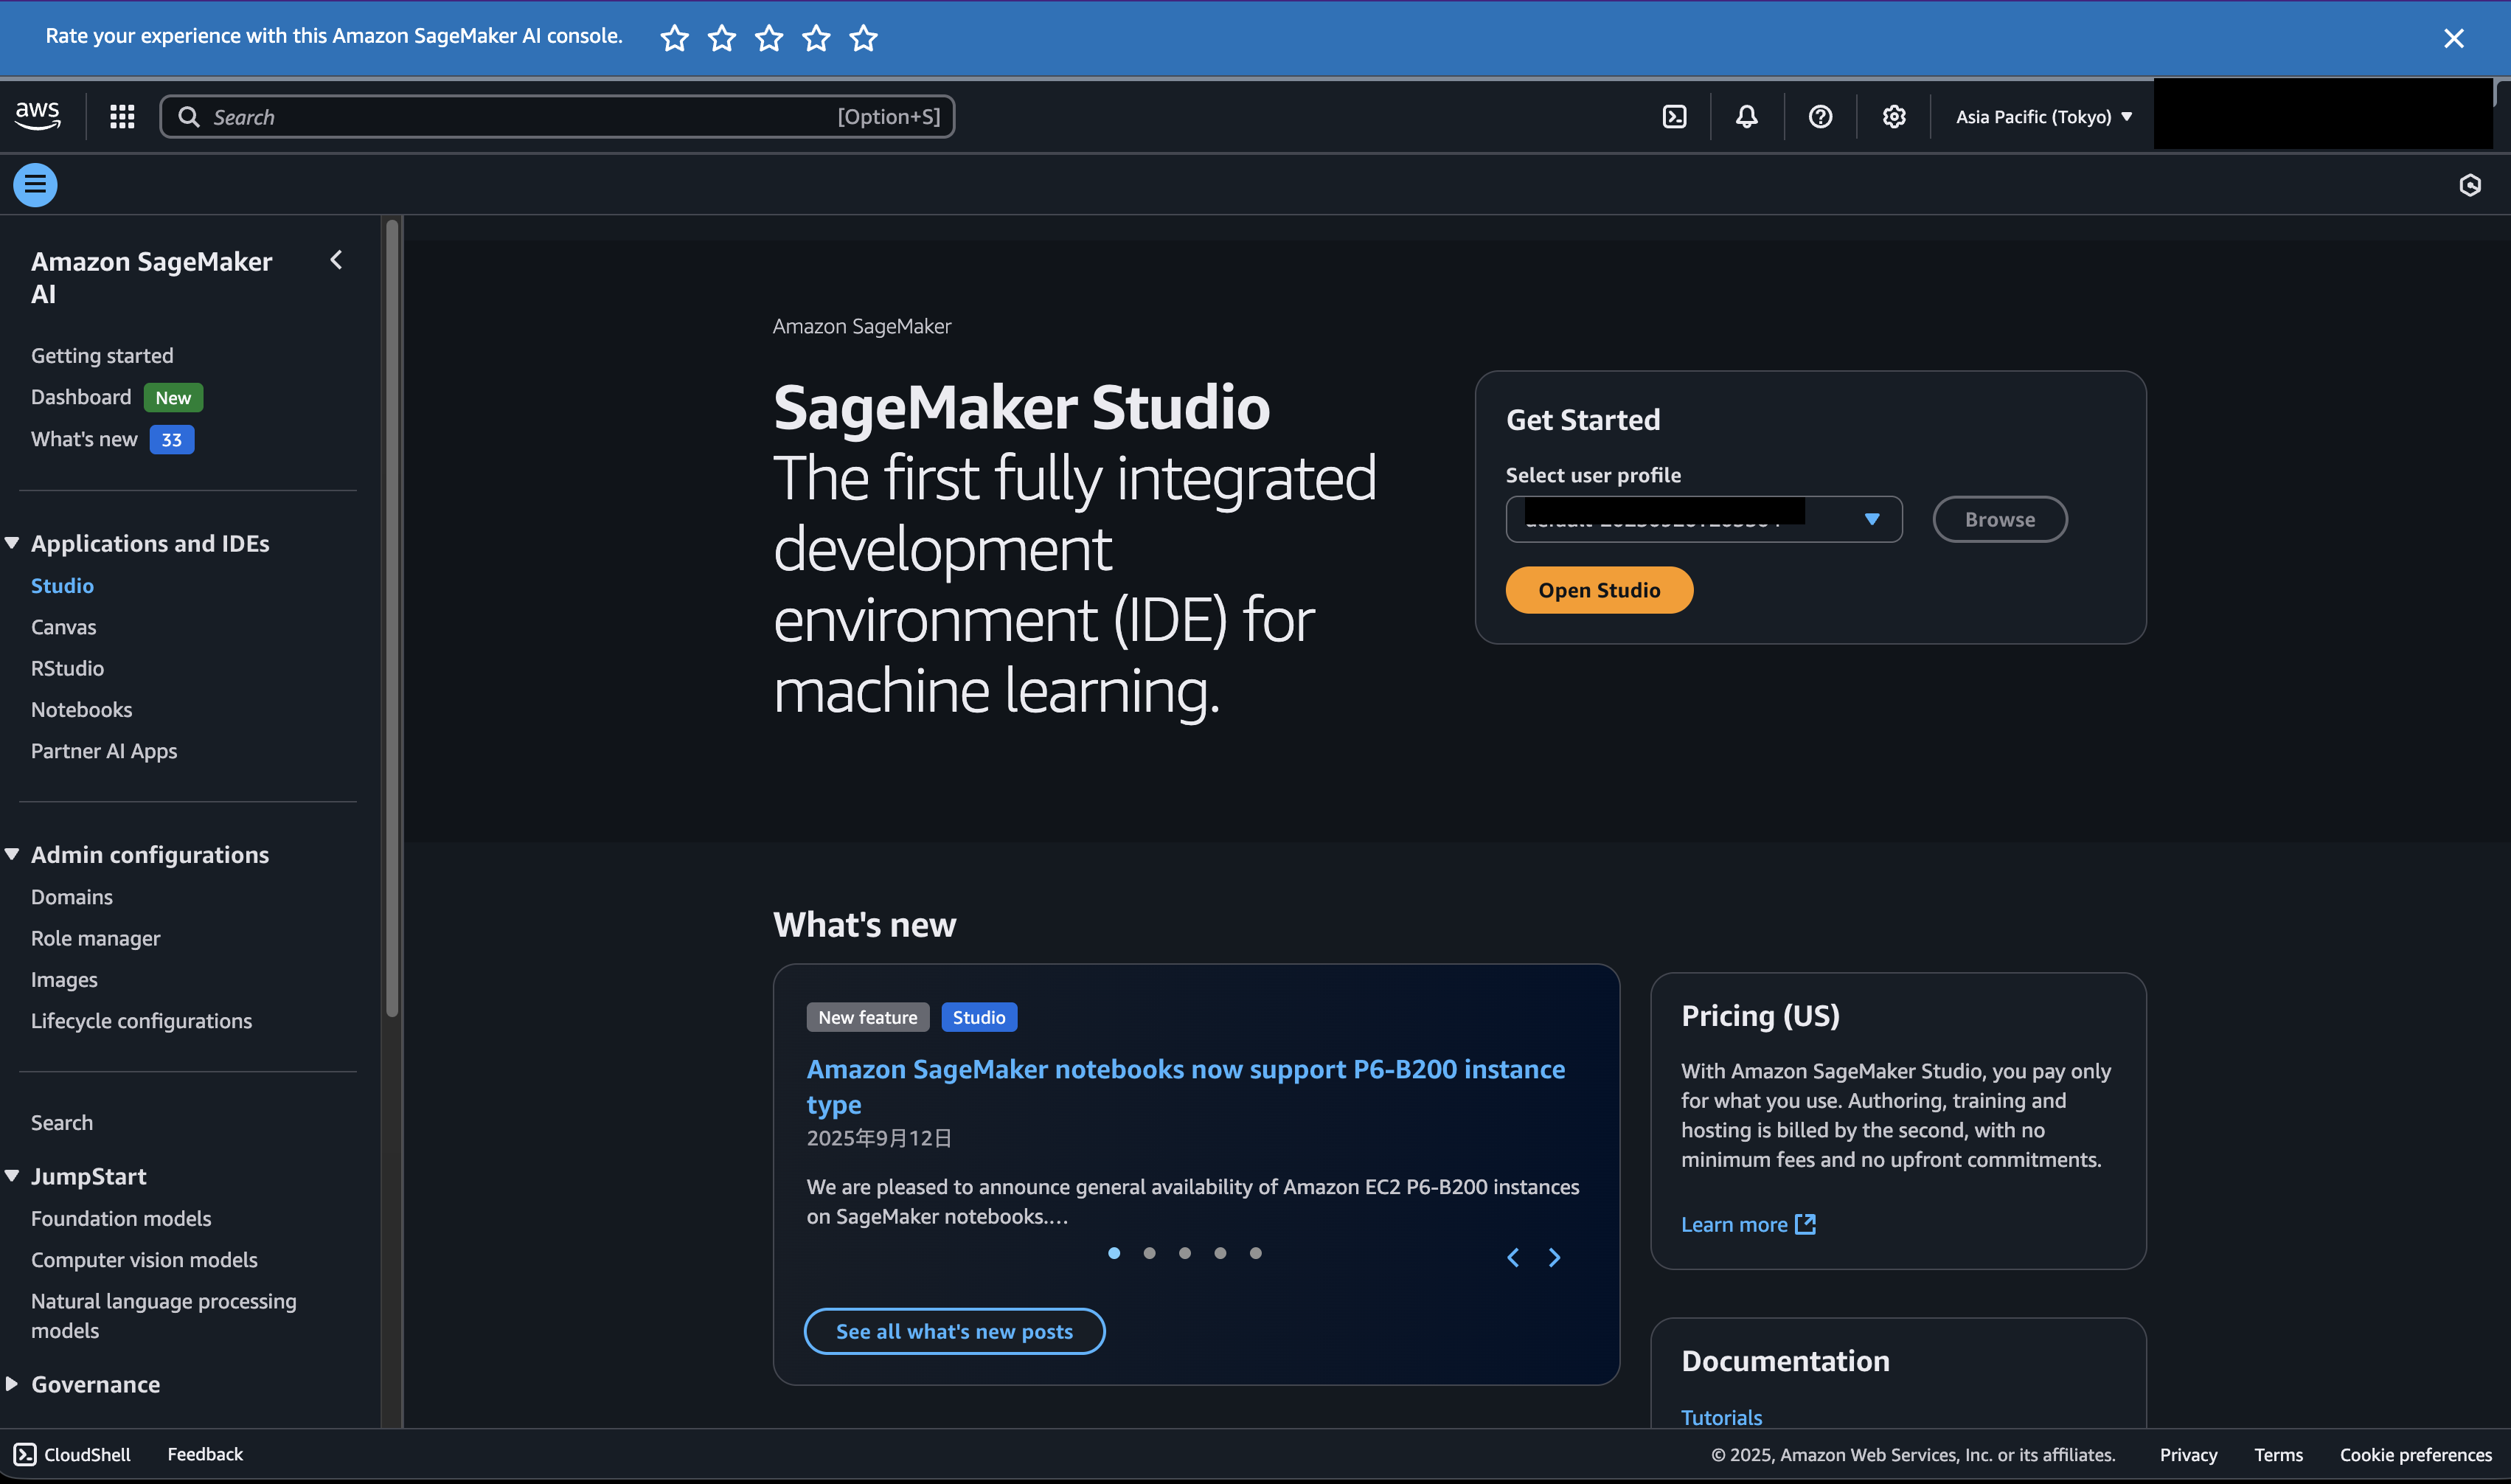Open the Asia Pacific (Tokyo) region dropdown
This screenshot has height=1484, width=2511.
pyautogui.click(x=2043, y=117)
